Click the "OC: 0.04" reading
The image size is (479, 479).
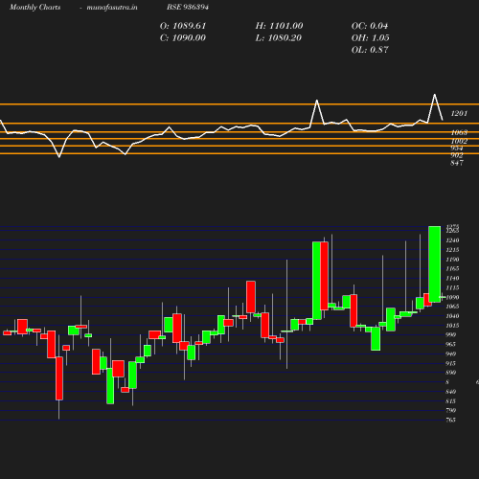coord(370,26)
